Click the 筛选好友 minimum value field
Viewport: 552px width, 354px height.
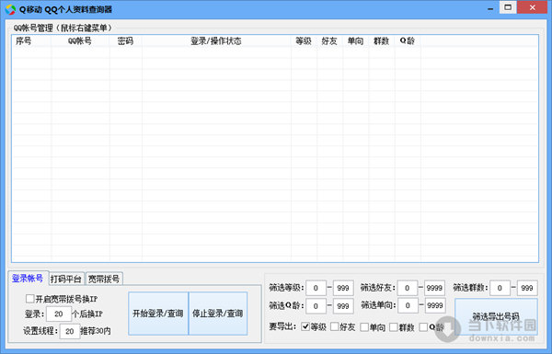[407, 288]
